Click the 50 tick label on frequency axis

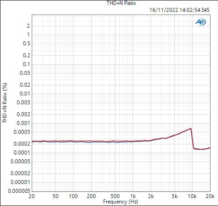point(55,196)
